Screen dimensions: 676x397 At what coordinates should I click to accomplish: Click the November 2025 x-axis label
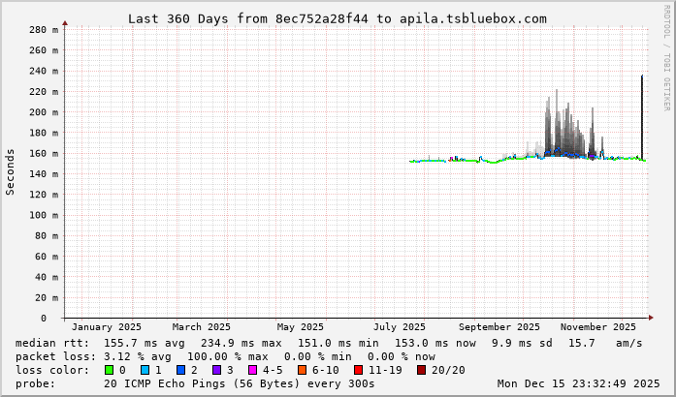pyautogui.click(x=598, y=327)
